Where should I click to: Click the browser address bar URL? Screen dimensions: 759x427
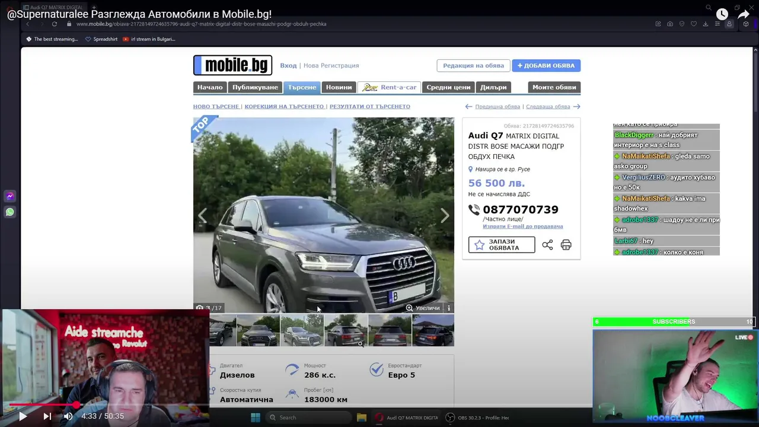tap(201, 24)
